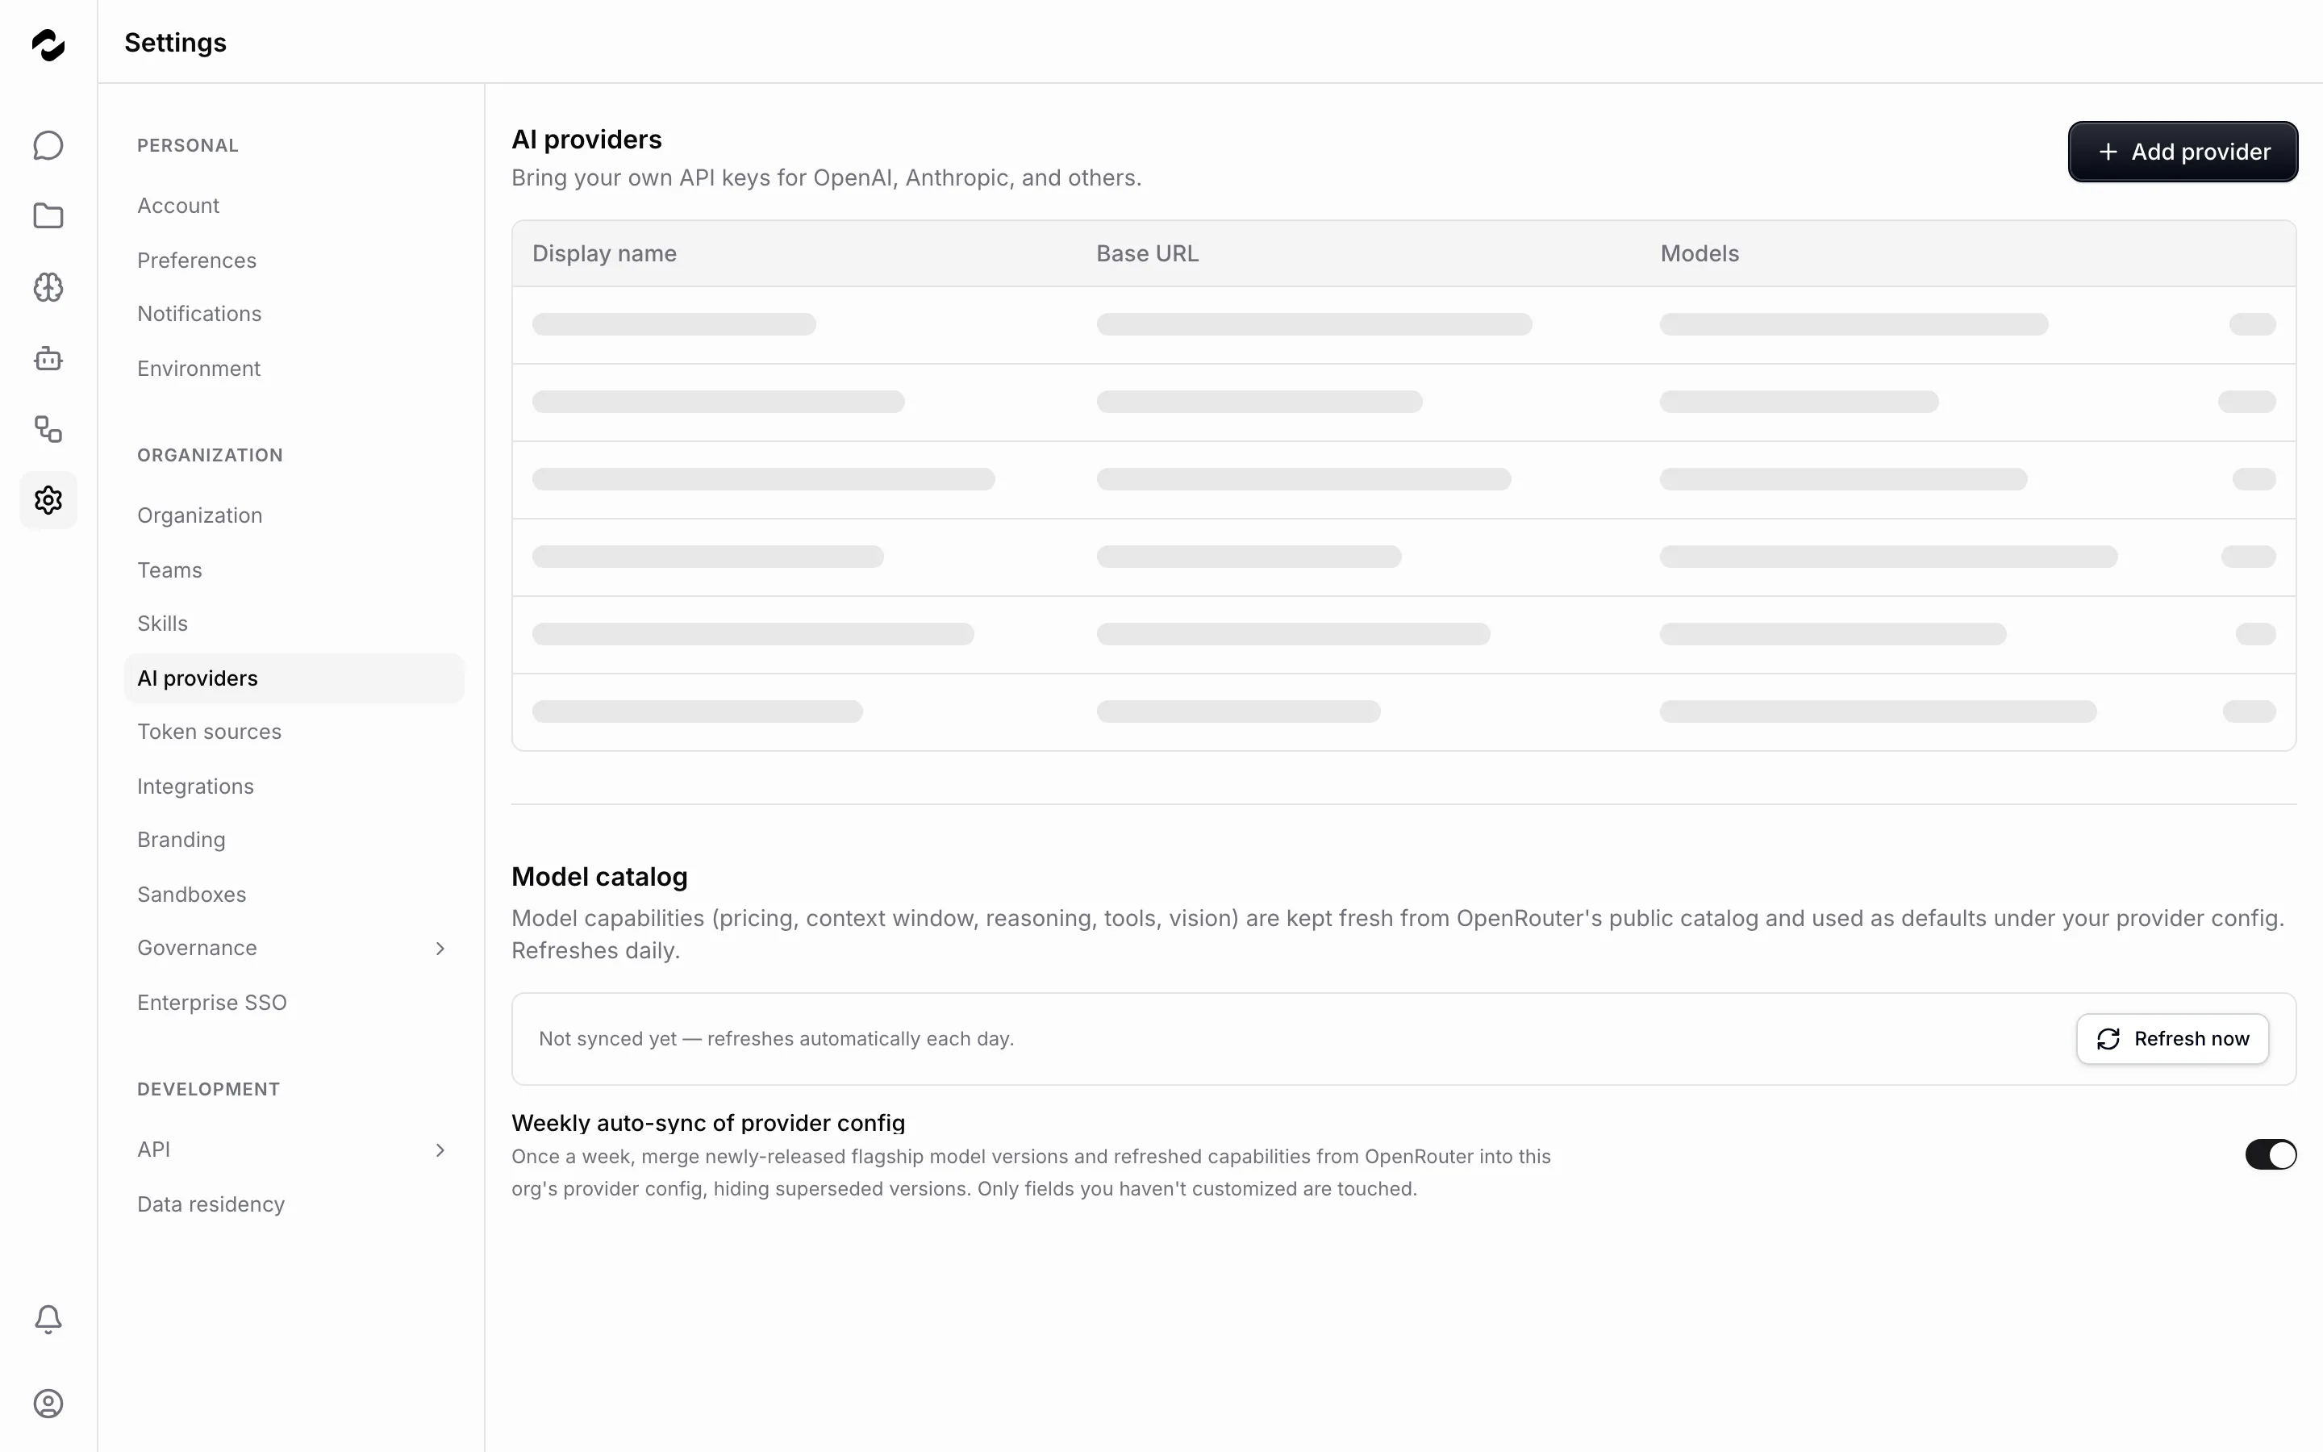Screen dimensions: 2323x1452
Task: Click the app logo at top left
Action: point(48,44)
